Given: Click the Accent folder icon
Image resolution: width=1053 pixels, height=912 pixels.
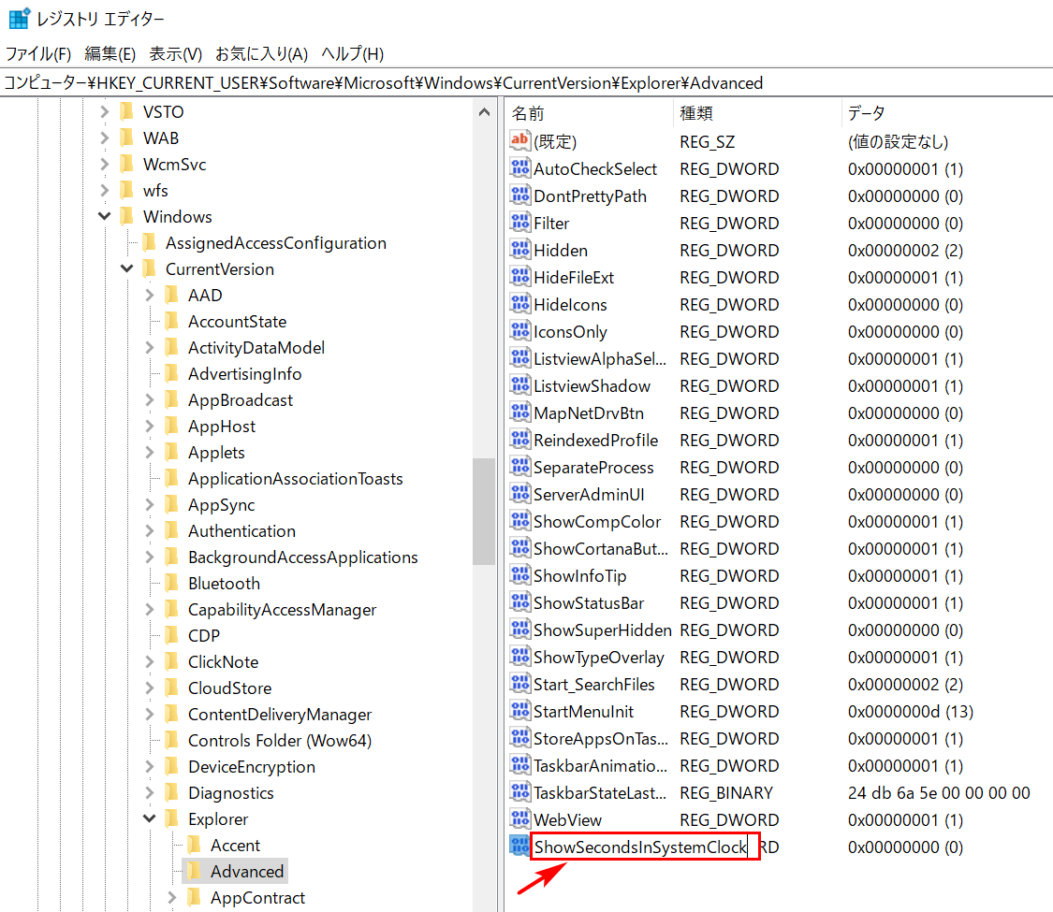Looking at the screenshot, I should click(194, 845).
